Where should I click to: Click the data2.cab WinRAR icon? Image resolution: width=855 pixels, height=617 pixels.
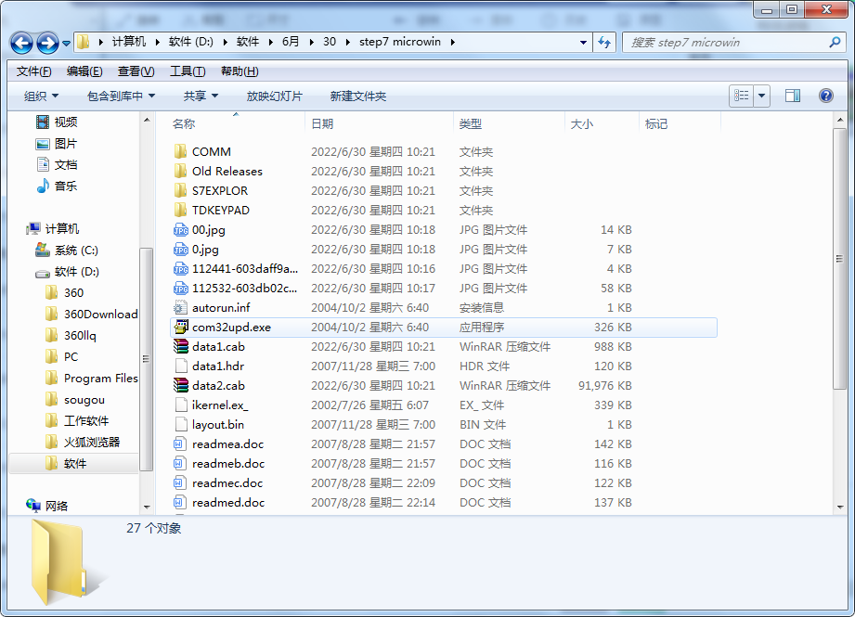coord(180,385)
